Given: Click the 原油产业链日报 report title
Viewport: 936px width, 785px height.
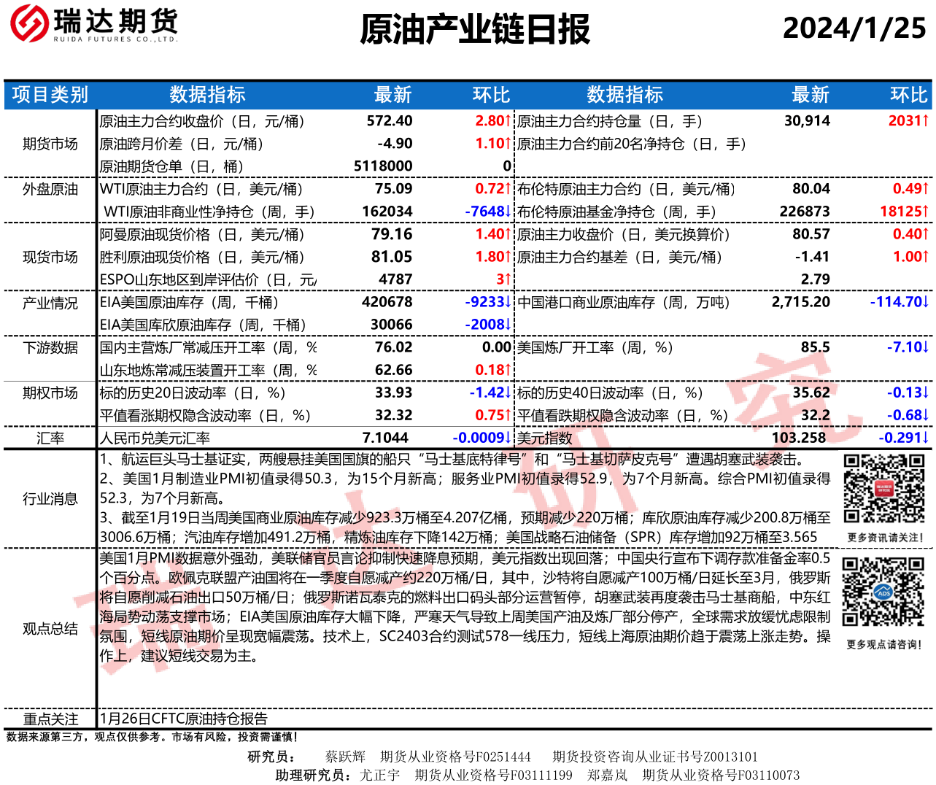Looking at the screenshot, I should pyautogui.click(x=475, y=30).
